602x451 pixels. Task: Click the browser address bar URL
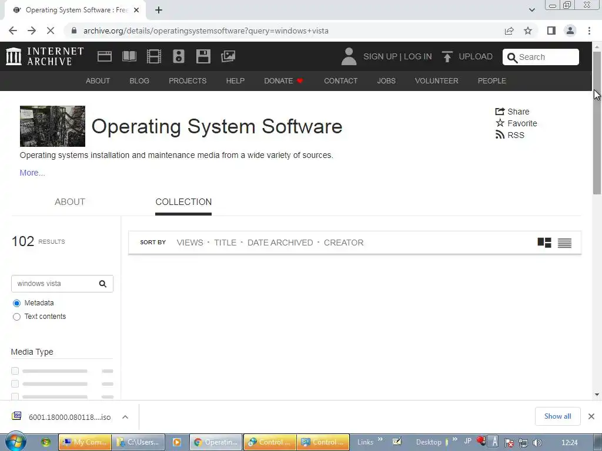coord(206,31)
